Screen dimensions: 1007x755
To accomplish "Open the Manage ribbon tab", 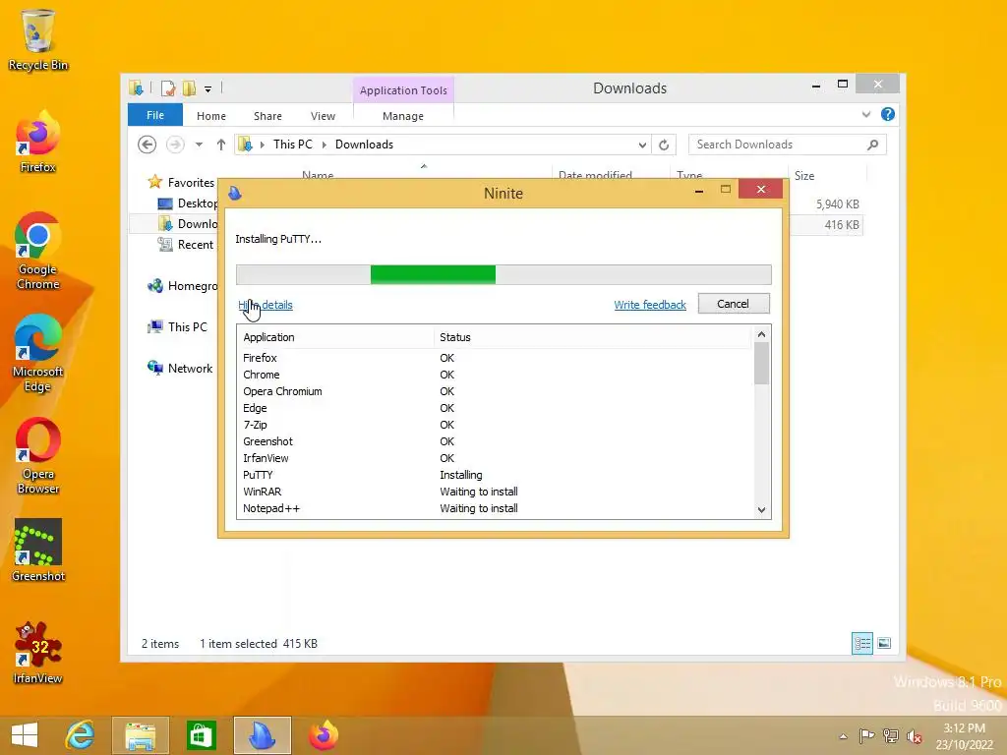I will click(402, 116).
